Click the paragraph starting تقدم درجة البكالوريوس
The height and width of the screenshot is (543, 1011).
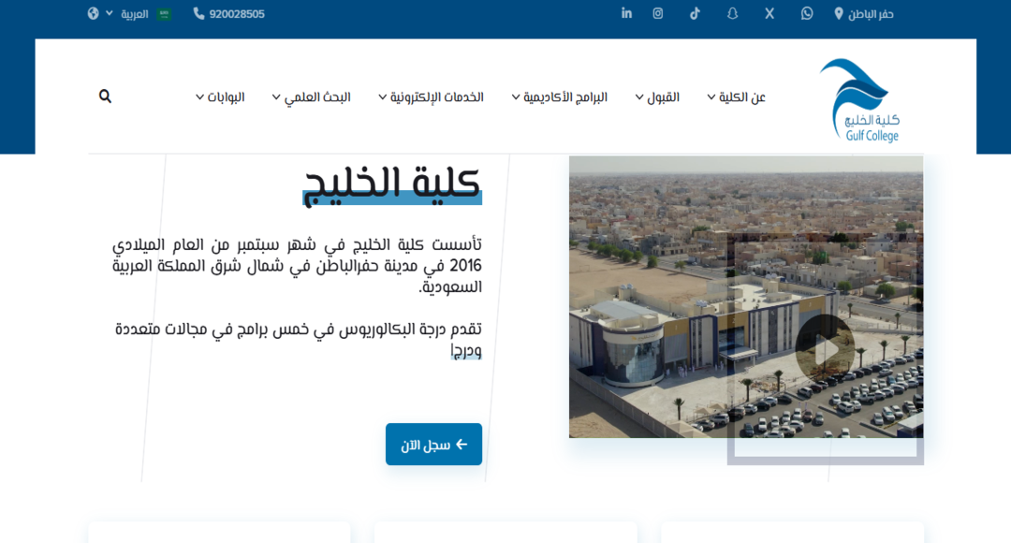coord(298,339)
